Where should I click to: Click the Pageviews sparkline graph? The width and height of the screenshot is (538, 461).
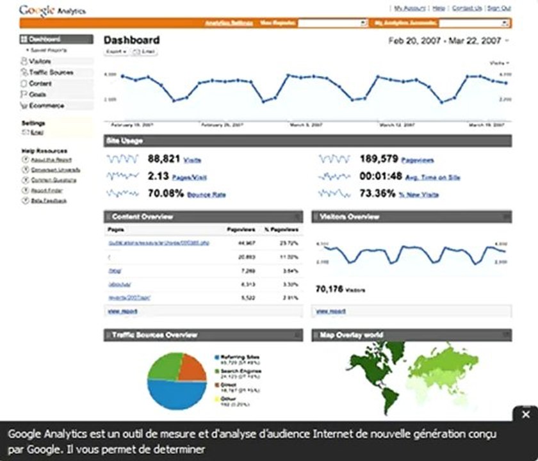point(334,159)
